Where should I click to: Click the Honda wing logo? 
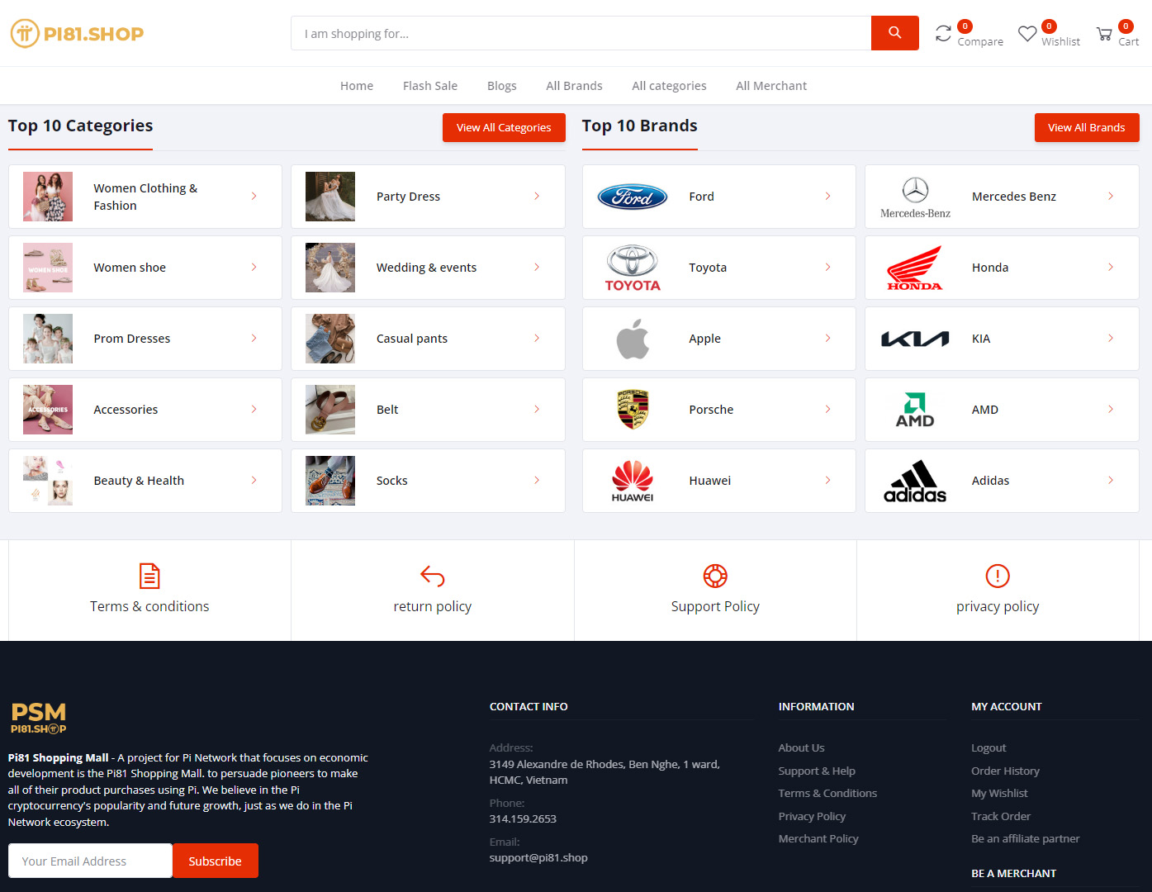[x=915, y=268]
